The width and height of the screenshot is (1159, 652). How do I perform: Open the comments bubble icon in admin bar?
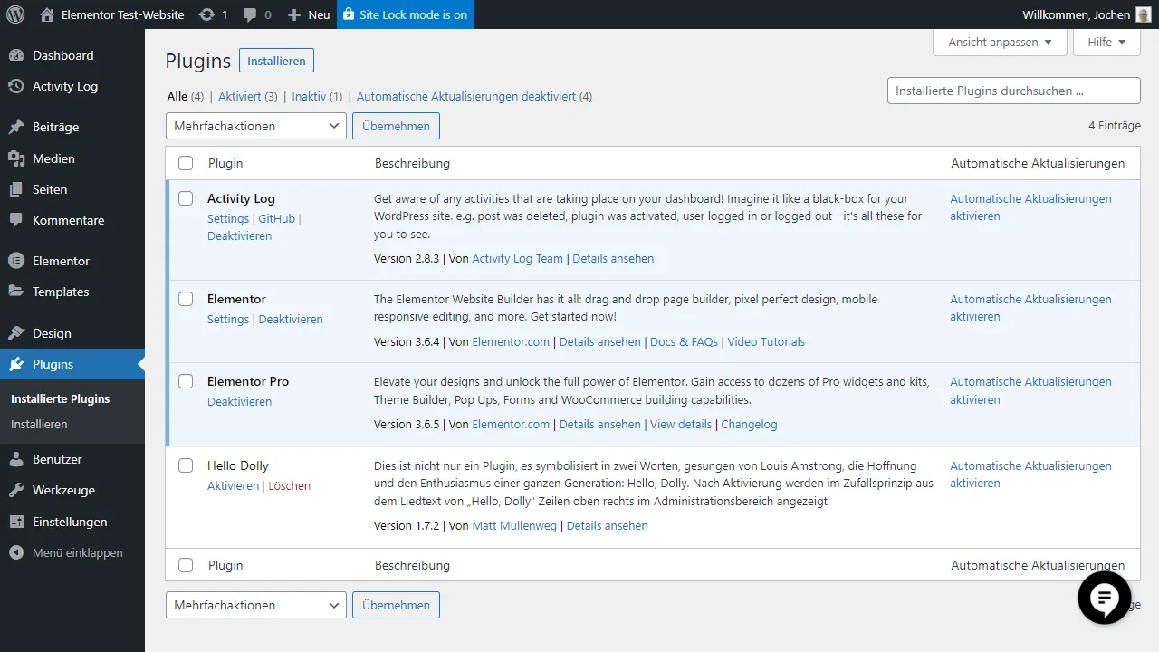[x=251, y=15]
